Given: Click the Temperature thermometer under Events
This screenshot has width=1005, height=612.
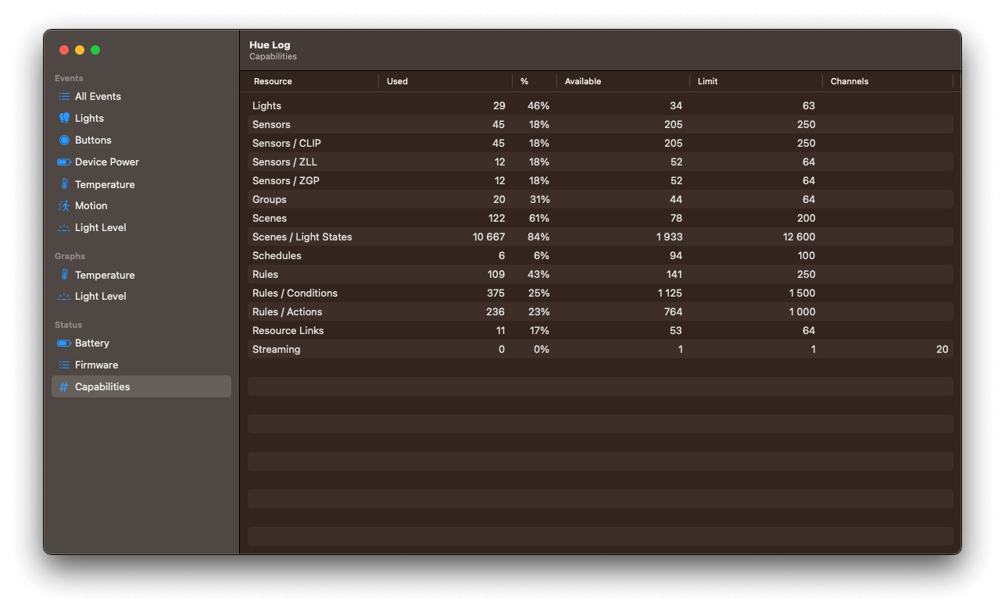Looking at the screenshot, I should click(64, 183).
